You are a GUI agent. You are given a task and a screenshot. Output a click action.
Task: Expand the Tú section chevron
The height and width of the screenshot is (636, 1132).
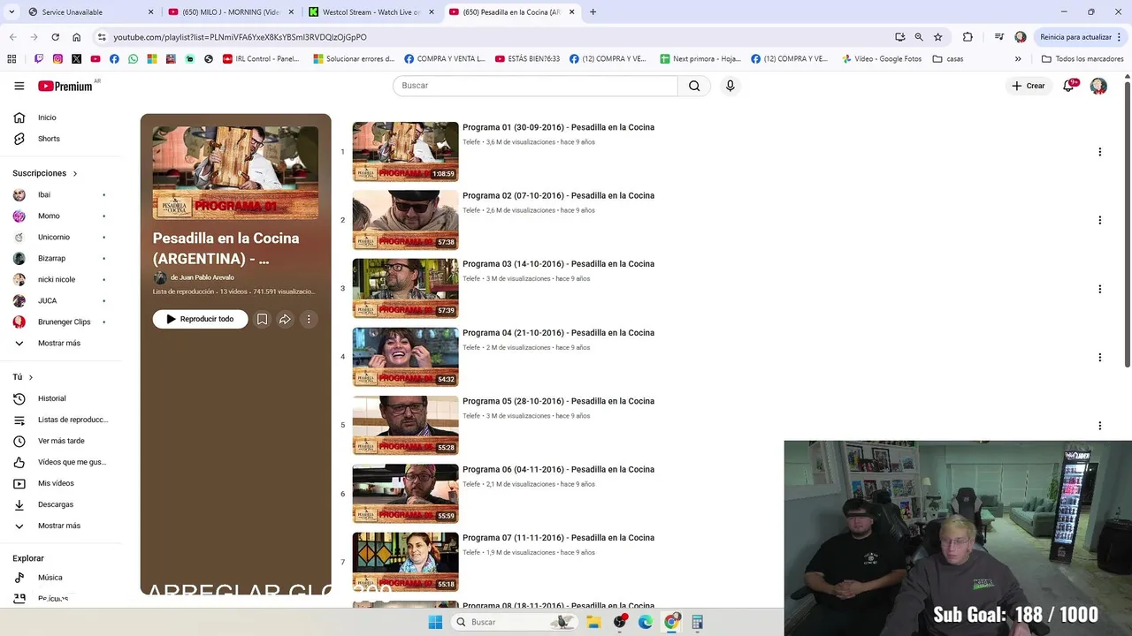tap(31, 377)
